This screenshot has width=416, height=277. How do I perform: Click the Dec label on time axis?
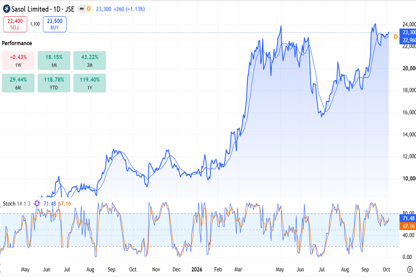(177, 270)
